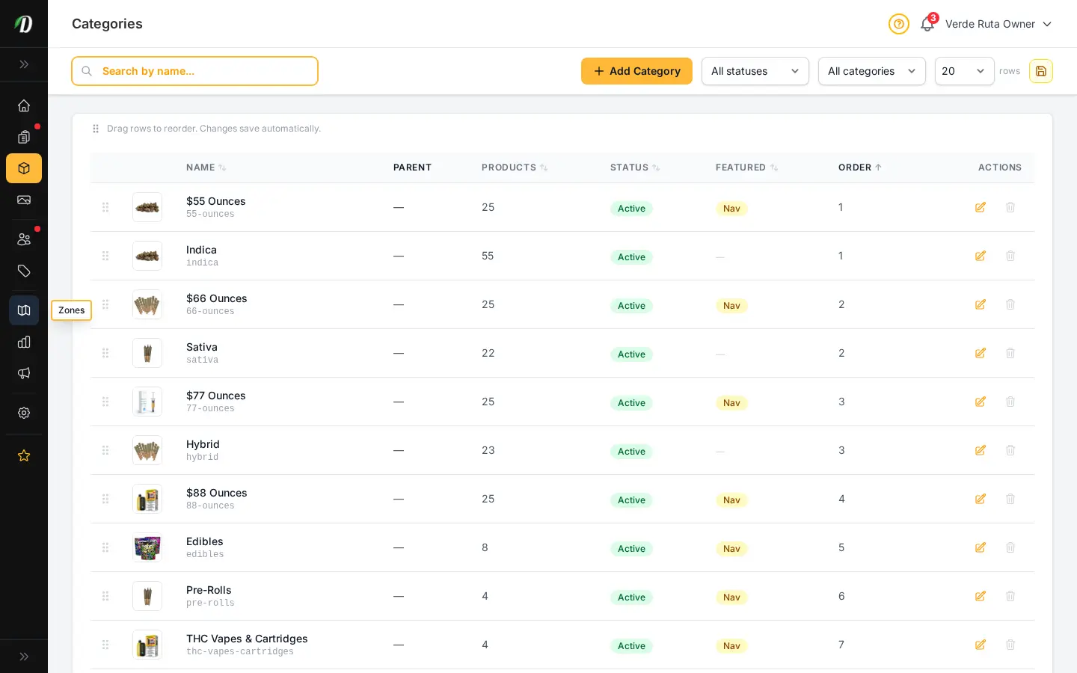Click the drag handle for $77 Ounces
The height and width of the screenshot is (673, 1077).
105,402
